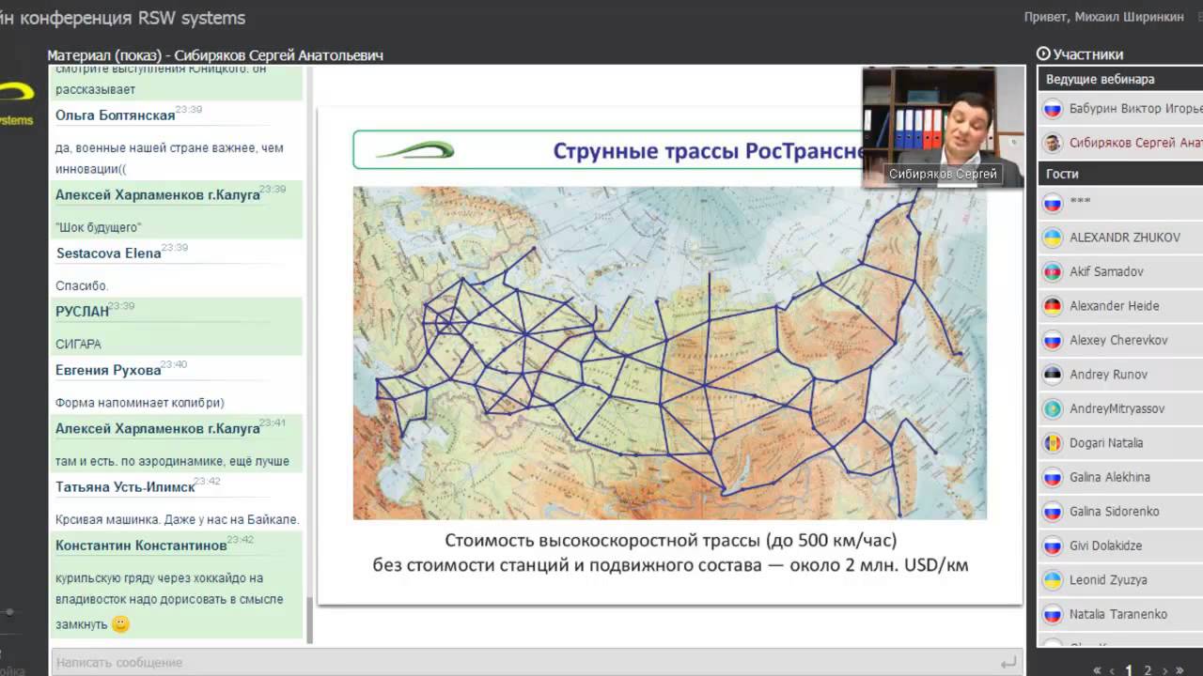Click the Russian flag next to Бабурин Виктор
The width and height of the screenshot is (1203, 676).
coord(1053,109)
